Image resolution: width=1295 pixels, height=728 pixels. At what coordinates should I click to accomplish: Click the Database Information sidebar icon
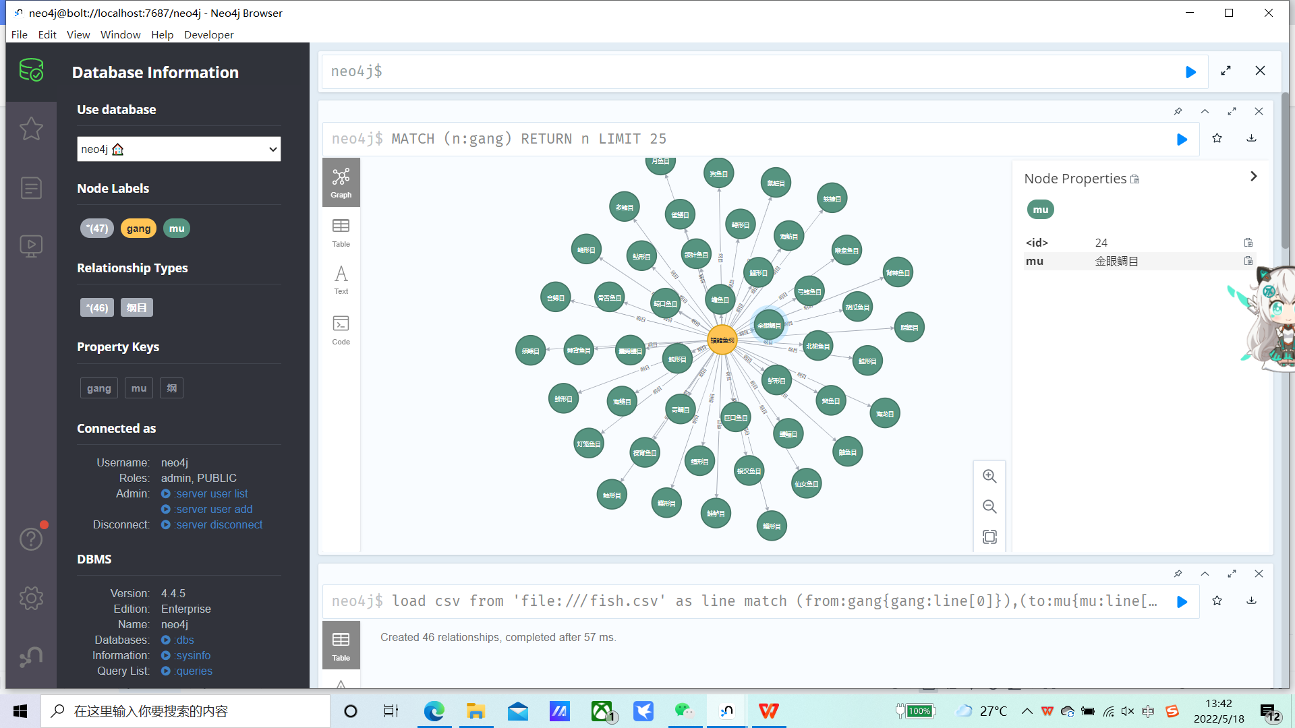point(31,70)
